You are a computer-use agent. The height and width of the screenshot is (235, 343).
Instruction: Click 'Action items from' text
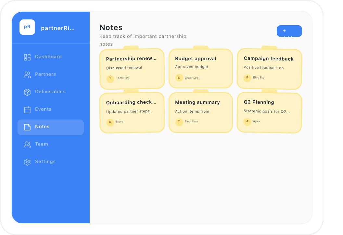click(192, 111)
